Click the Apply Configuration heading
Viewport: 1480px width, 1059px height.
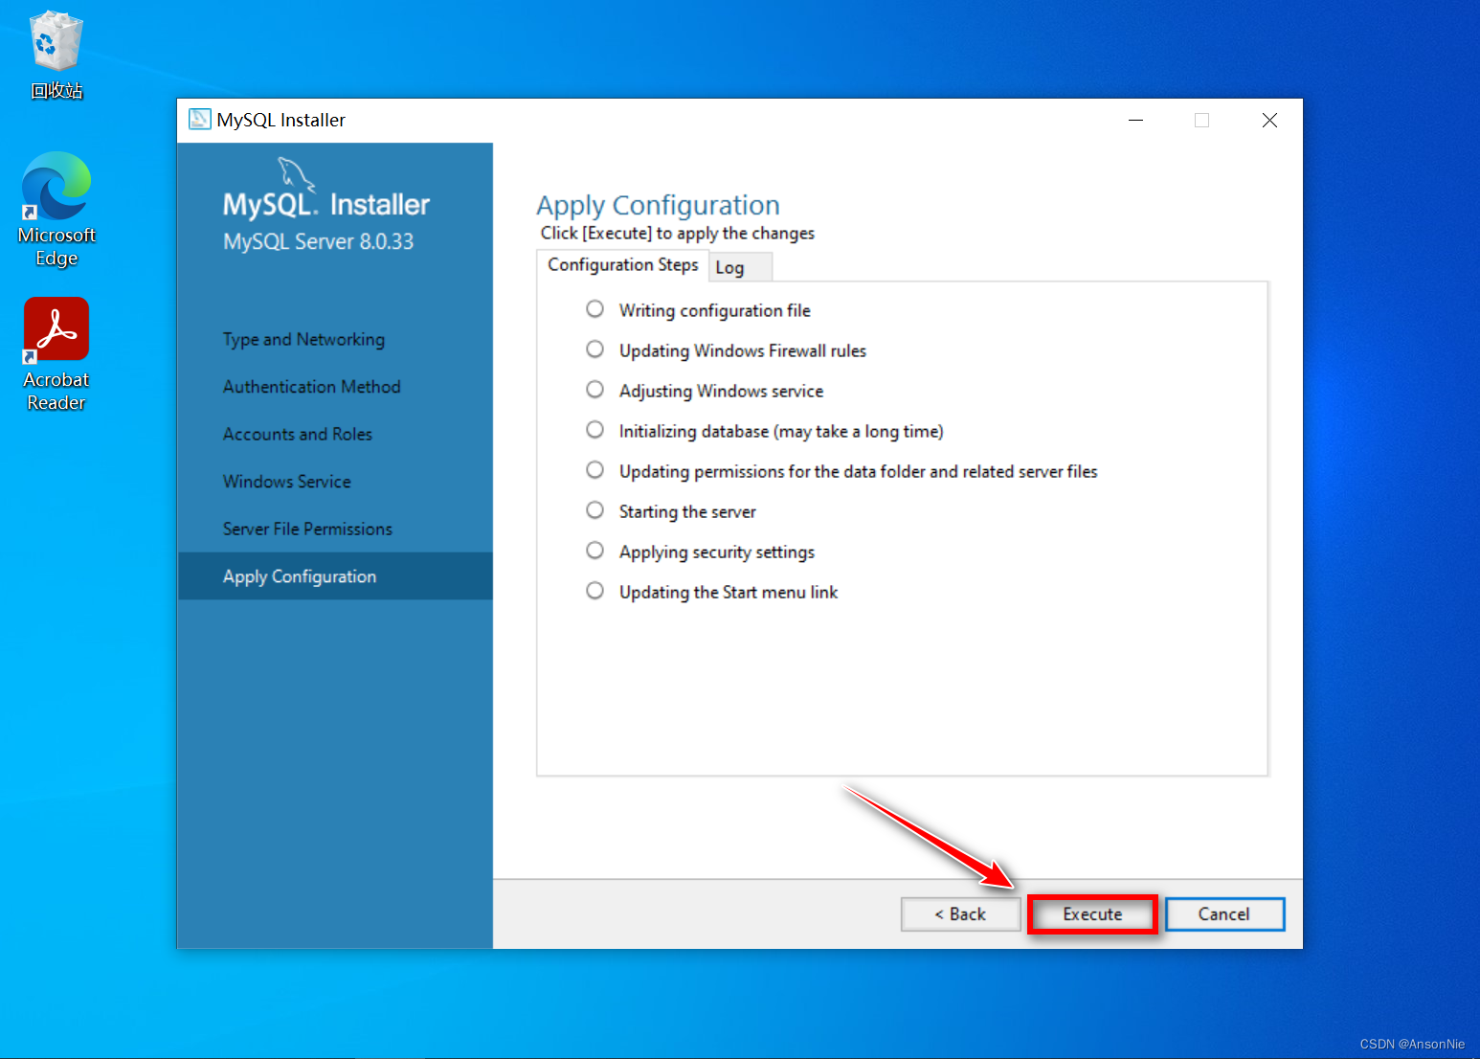(658, 206)
